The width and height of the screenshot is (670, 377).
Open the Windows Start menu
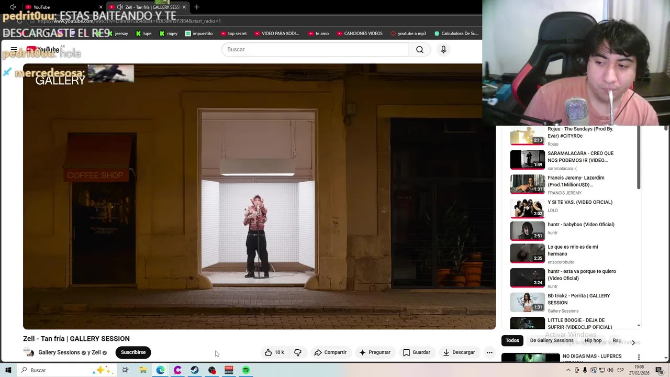[8, 370]
